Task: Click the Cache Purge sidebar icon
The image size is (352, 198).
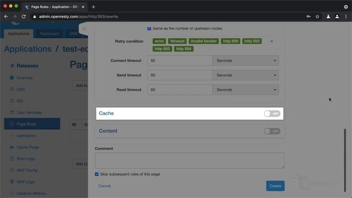Action: [x=12, y=147]
